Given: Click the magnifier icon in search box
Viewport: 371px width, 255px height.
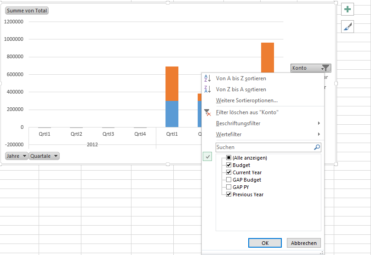Looking at the screenshot, I should (316, 147).
